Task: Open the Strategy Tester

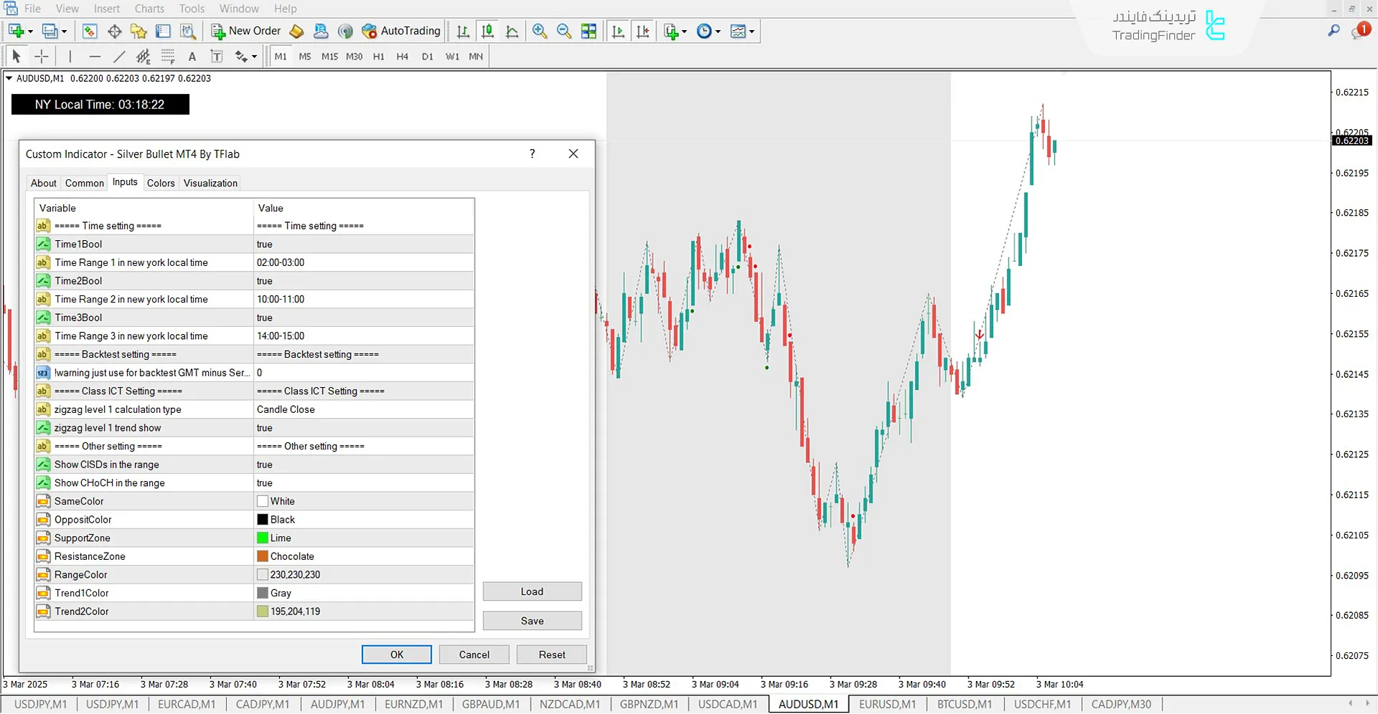Action: coord(189,31)
